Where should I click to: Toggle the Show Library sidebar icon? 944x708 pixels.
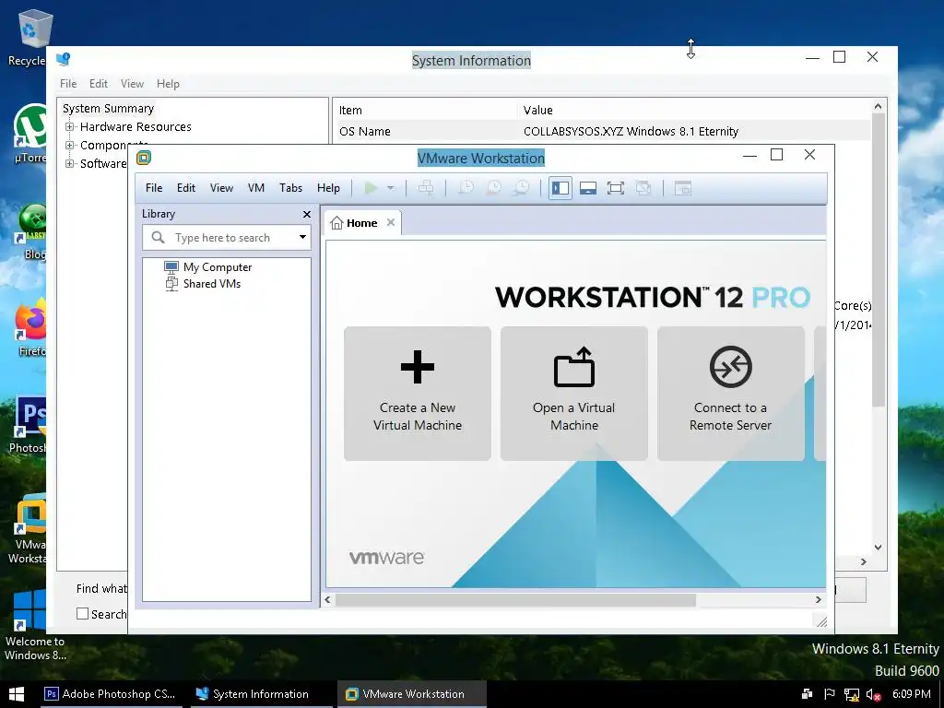click(x=560, y=188)
